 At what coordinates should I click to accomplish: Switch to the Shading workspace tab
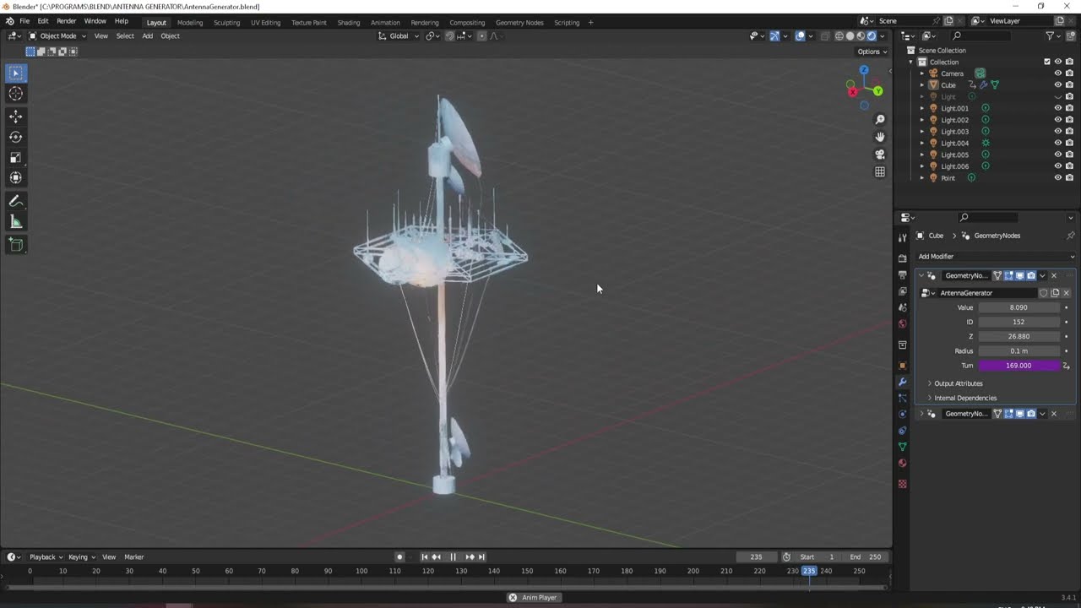(x=348, y=23)
